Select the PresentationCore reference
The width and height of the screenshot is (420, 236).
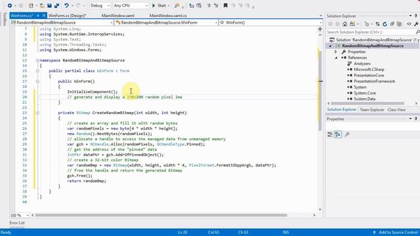click(x=369, y=75)
